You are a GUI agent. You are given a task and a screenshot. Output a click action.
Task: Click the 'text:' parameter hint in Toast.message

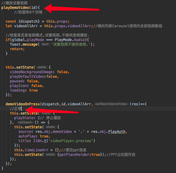pos(45,44)
